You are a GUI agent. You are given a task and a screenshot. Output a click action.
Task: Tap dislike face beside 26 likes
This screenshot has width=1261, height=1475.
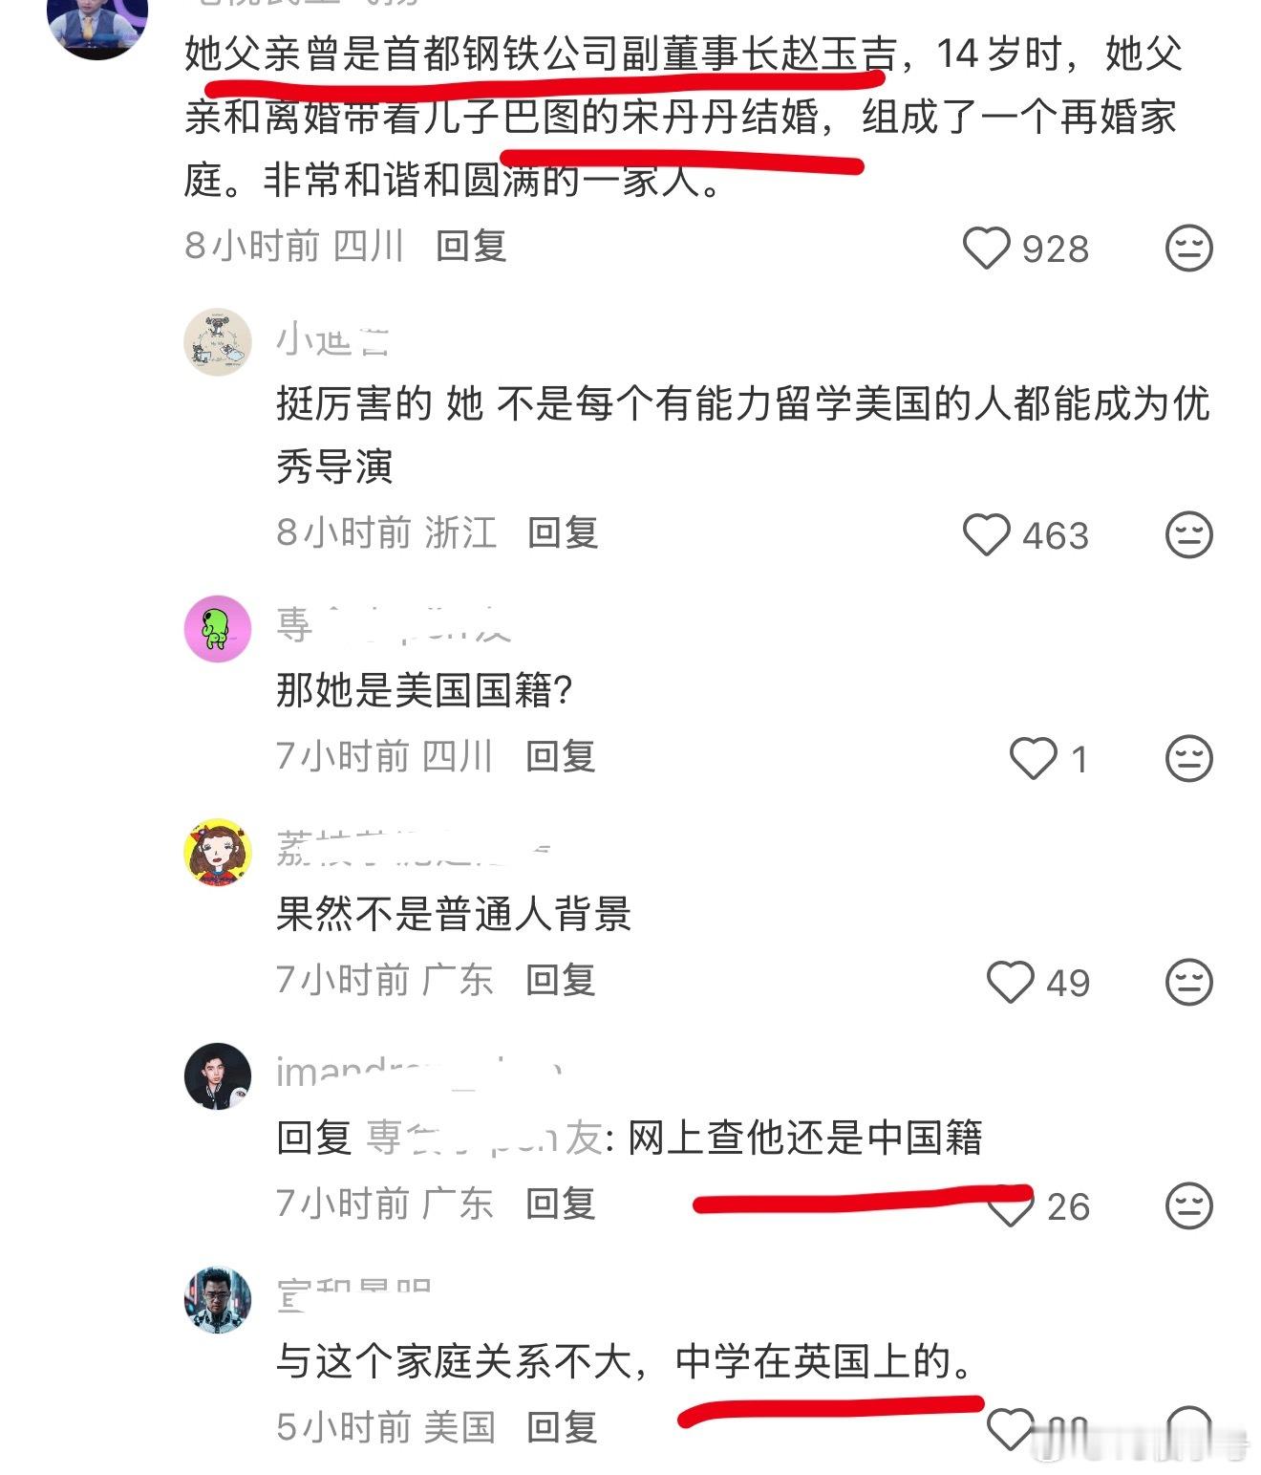coord(1189,1205)
